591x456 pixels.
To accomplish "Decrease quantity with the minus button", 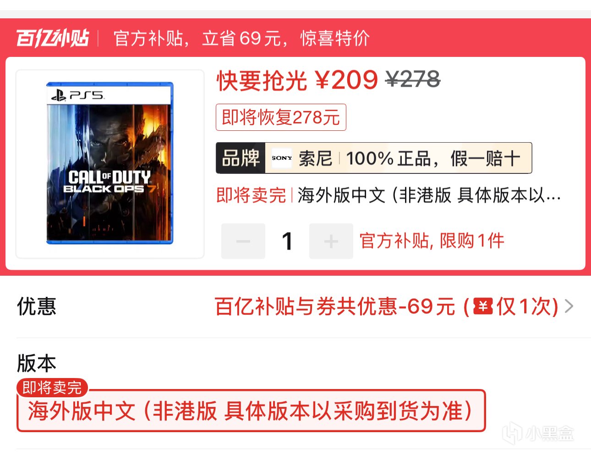I will (x=243, y=241).
